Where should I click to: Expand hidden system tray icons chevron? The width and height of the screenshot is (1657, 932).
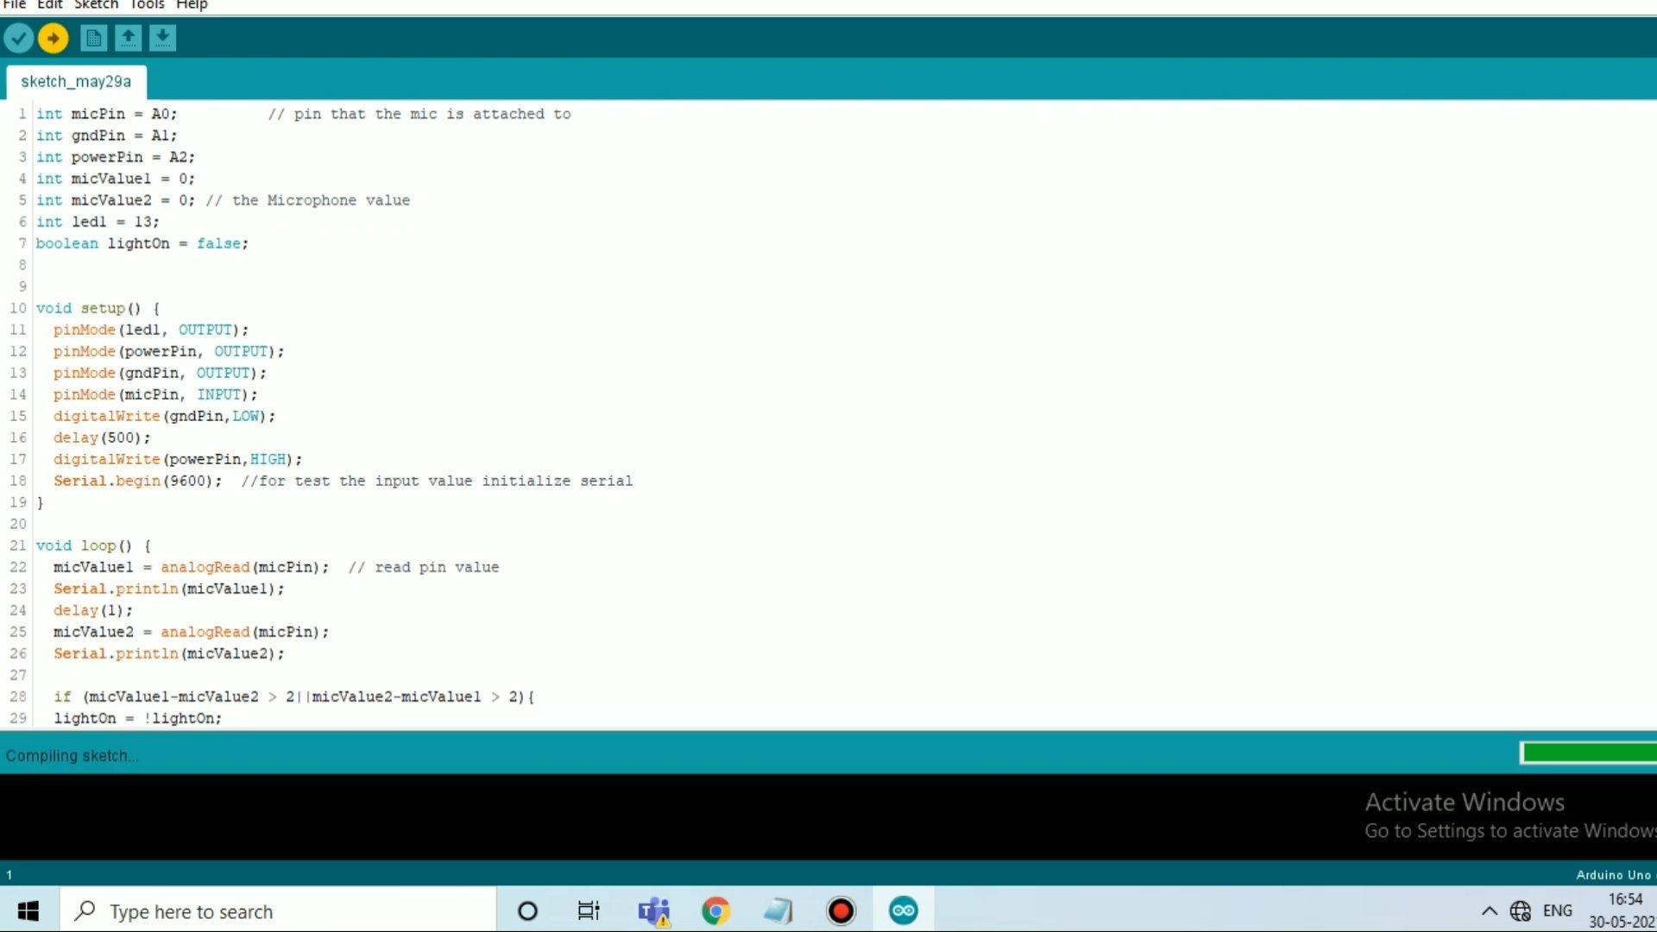[x=1490, y=910]
